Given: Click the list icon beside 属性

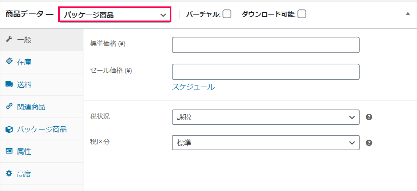Looking at the screenshot, I should point(9,151).
